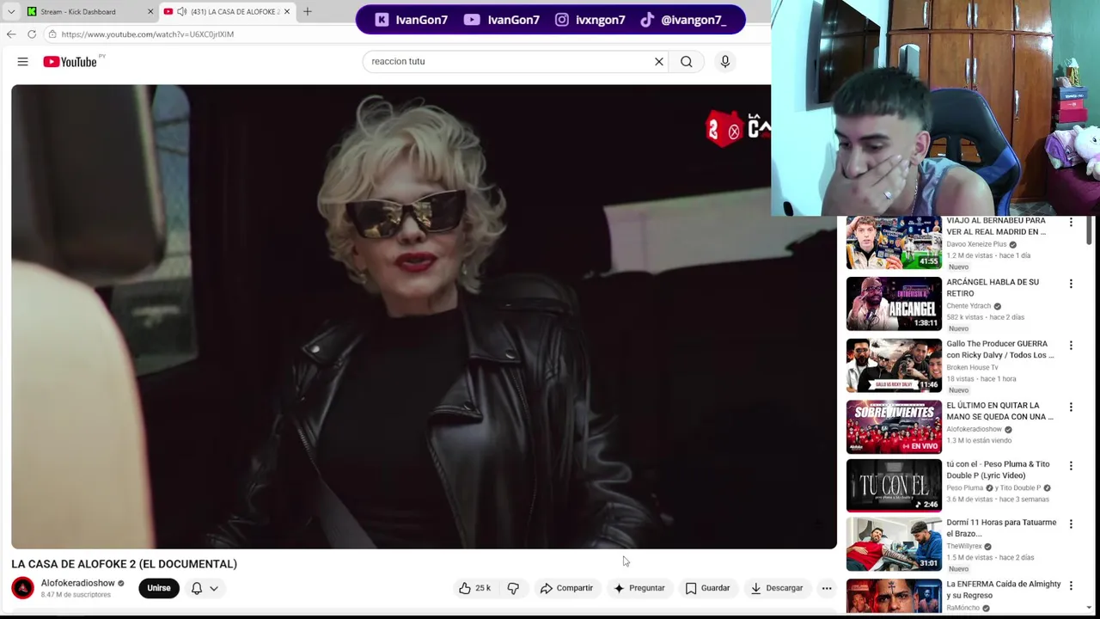View site information icon in address bar
Image resolution: width=1100 pixels, height=619 pixels.
pyautogui.click(x=52, y=34)
